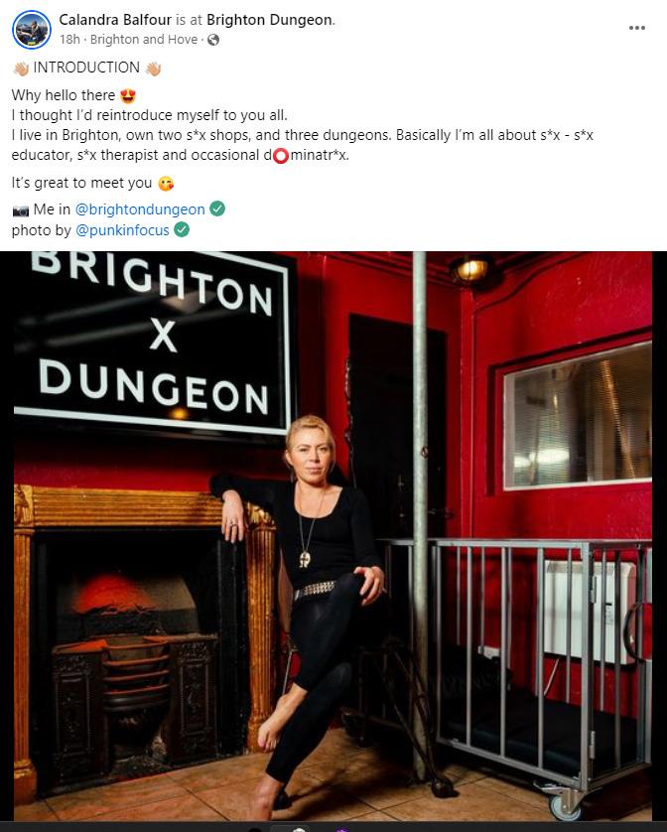Follow the @brightondungeon mention link
The width and height of the screenshot is (667, 832).
[140, 209]
